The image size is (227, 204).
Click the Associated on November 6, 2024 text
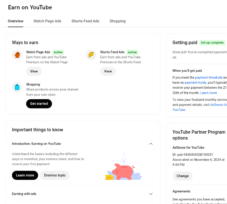(x=198, y=162)
